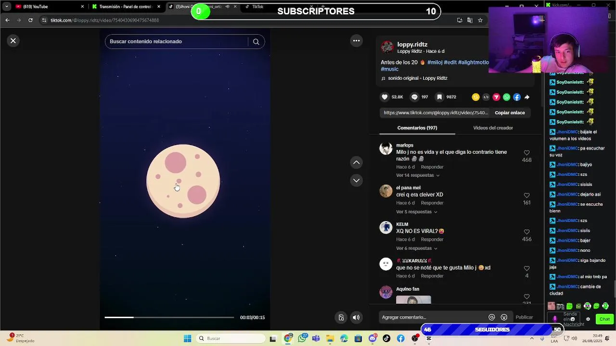
Task: Click the Copiar enlace button
Action: click(x=510, y=112)
